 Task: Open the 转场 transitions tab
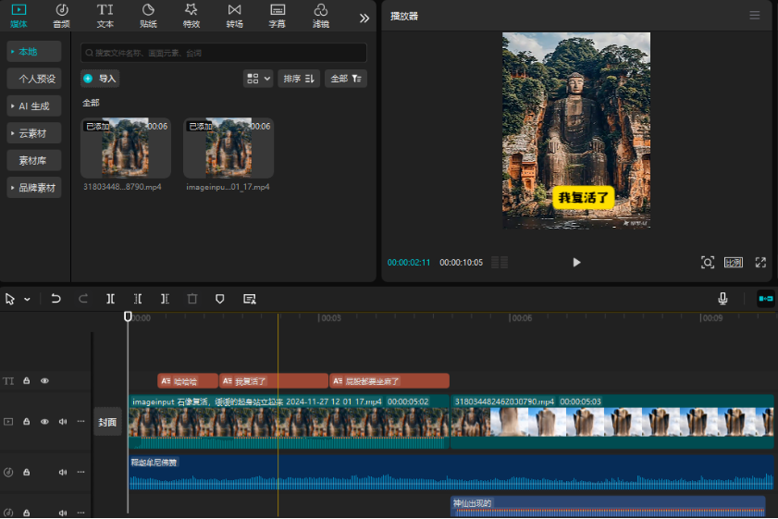click(234, 16)
